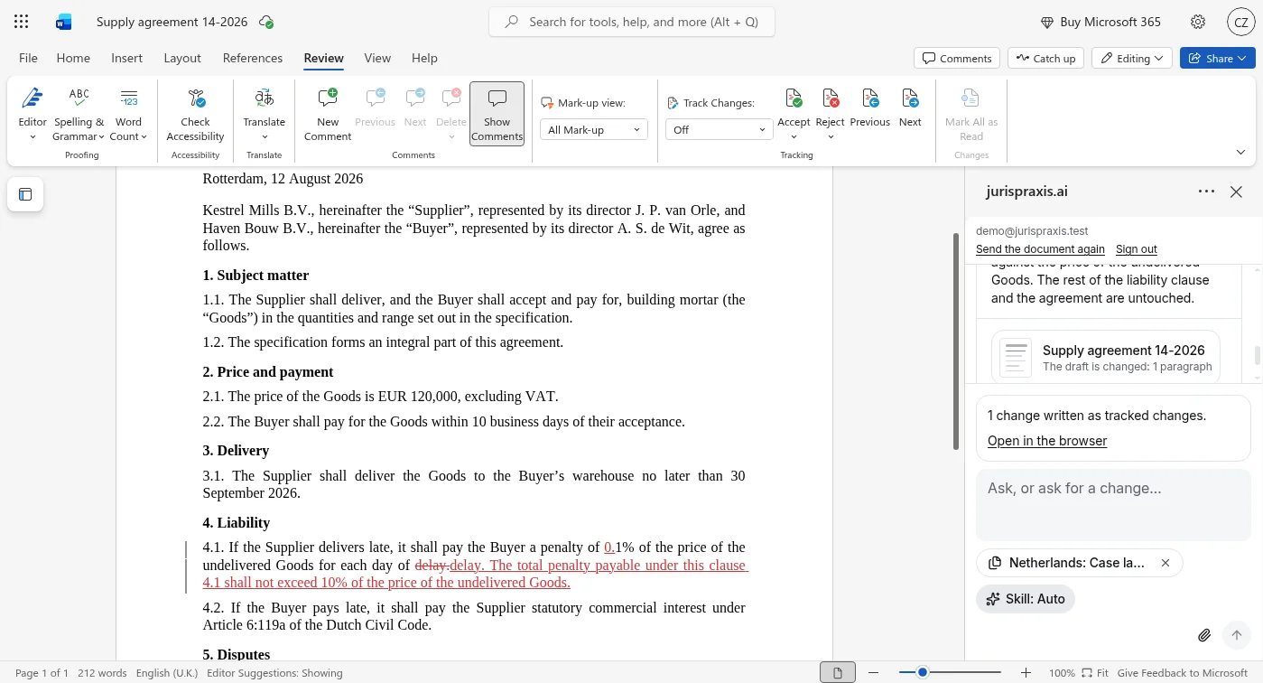Open the Mark-up view dropdown
The width and height of the screenshot is (1263, 683).
pos(593,130)
